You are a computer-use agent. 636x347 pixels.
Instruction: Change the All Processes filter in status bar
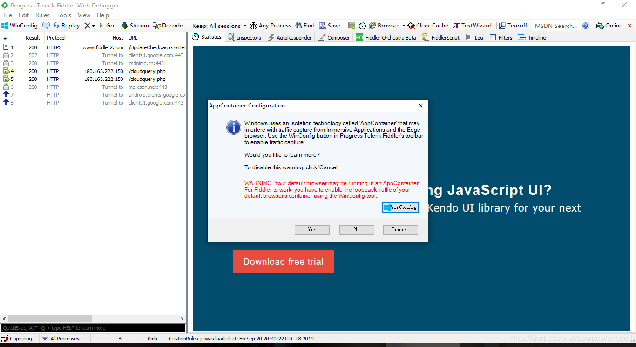click(61, 339)
